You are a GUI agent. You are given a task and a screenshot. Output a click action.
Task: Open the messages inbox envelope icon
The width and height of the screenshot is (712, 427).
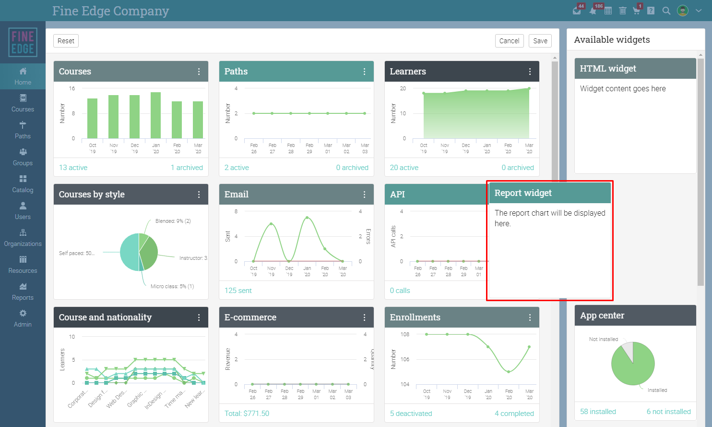coord(577,11)
